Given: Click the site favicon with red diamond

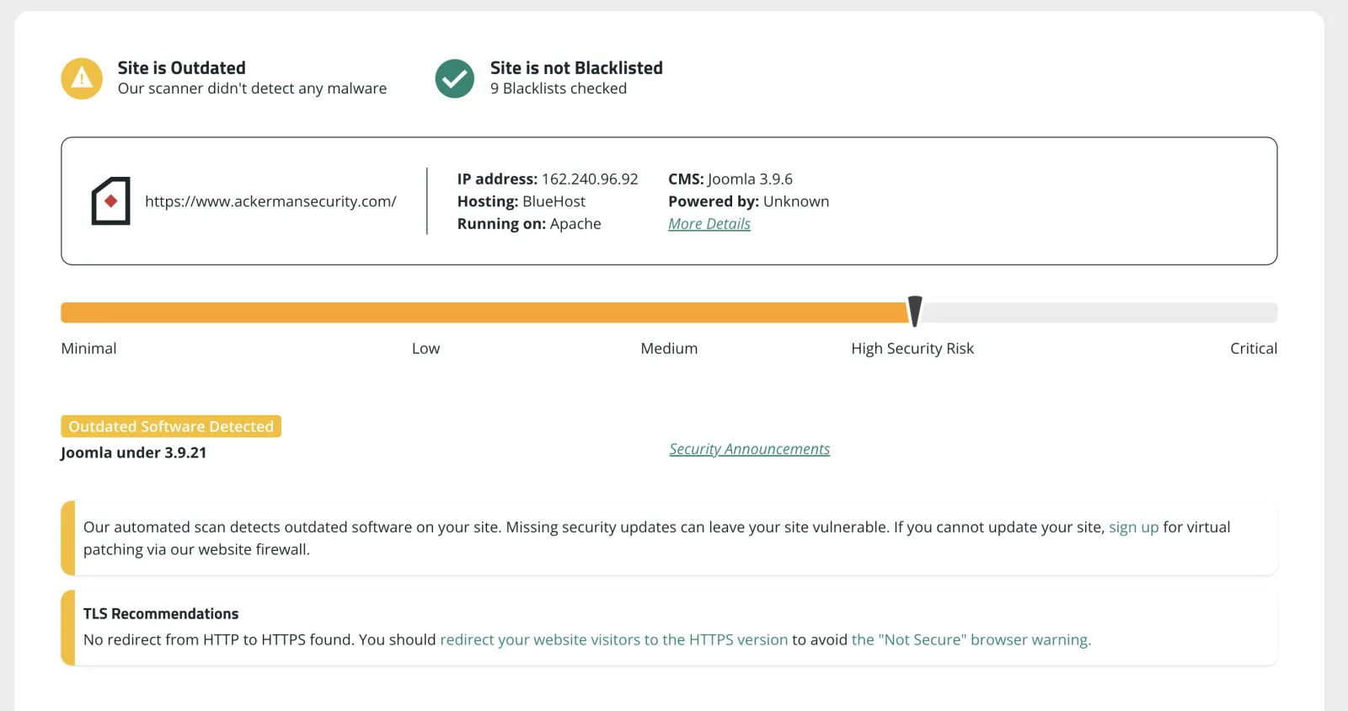Looking at the screenshot, I should [110, 200].
